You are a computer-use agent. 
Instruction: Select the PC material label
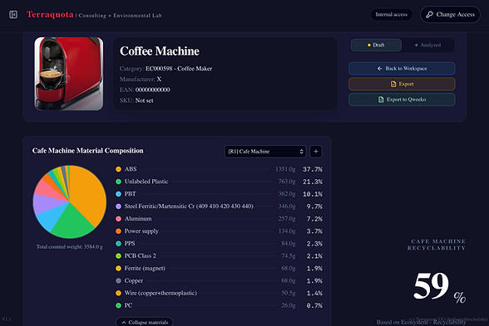click(x=128, y=305)
